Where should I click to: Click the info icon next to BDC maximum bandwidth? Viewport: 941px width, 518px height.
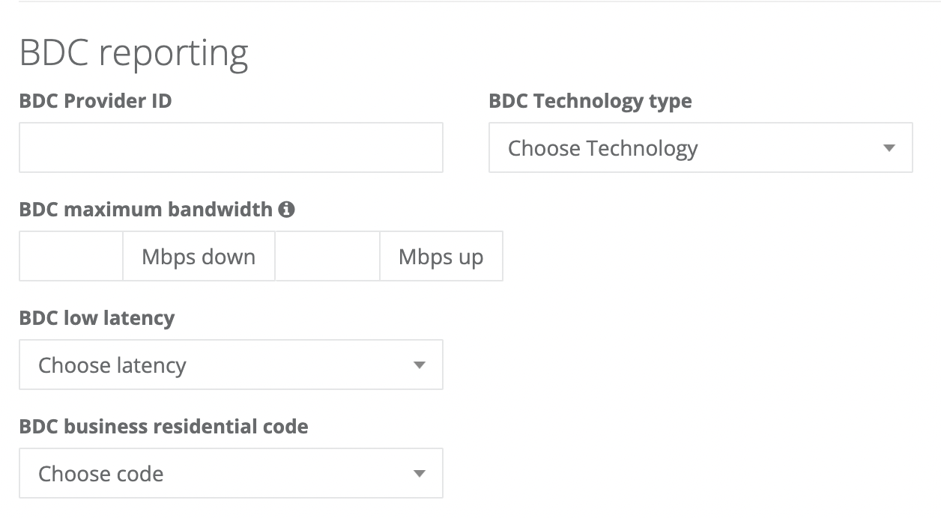287,210
